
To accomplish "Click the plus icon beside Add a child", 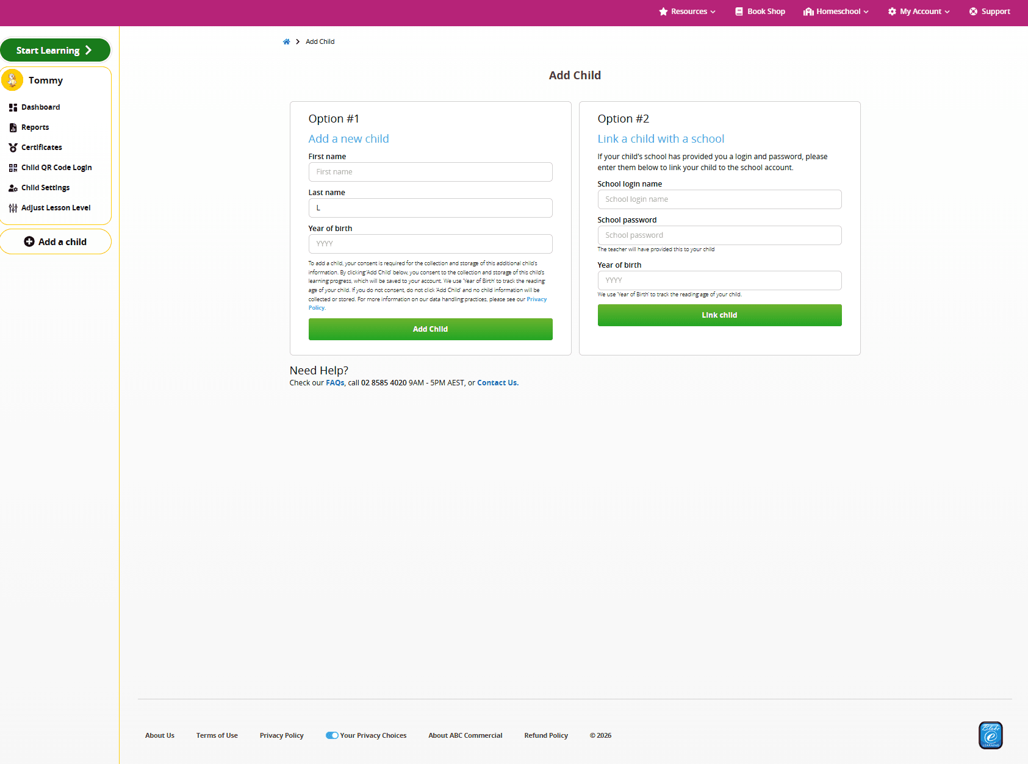I will pos(29,241).
